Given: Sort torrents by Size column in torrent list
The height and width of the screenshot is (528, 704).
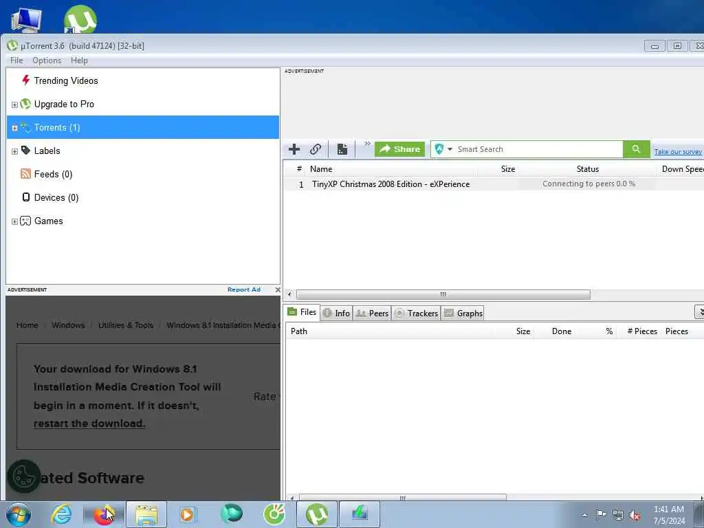Looking at the screenshot, I should coord(508,169).
